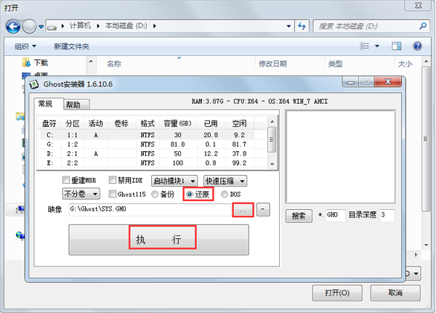The image size is (436, 313).
Task: Open the 启动模块1 dropdown
Action: pyautogui.click(x=174, y=180)
